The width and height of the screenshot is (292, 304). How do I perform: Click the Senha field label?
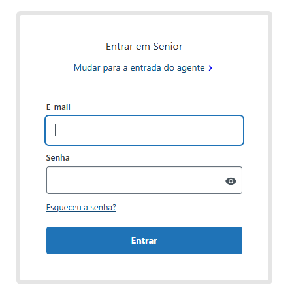point(57,158)
